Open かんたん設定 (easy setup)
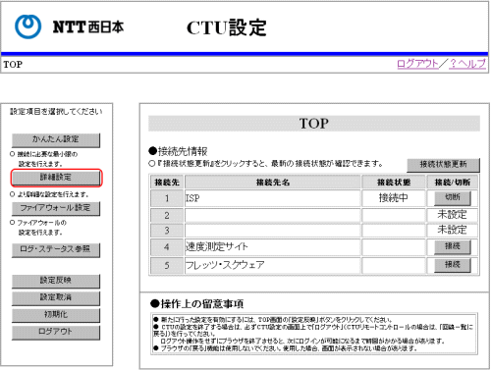Image resolution: width=491 pixels, height=370 pixels. coord(56,139)
